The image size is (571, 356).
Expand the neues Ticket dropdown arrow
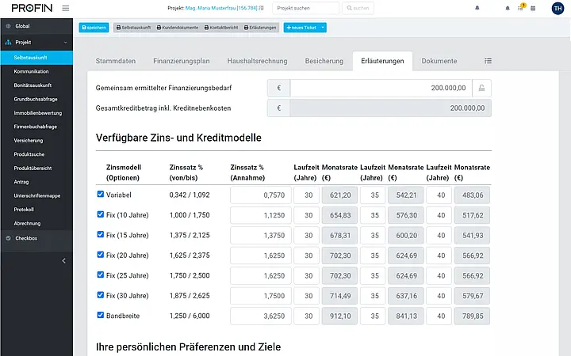[323, 28]
